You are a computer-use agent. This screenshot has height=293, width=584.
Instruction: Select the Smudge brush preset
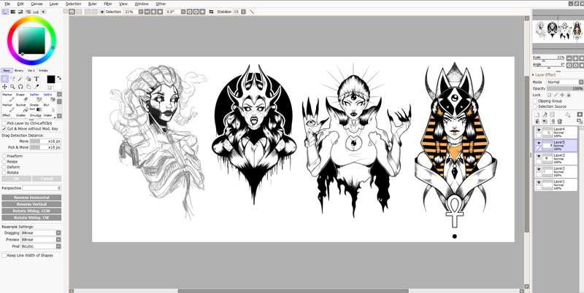pyautogui.click(x=34, y=115)
